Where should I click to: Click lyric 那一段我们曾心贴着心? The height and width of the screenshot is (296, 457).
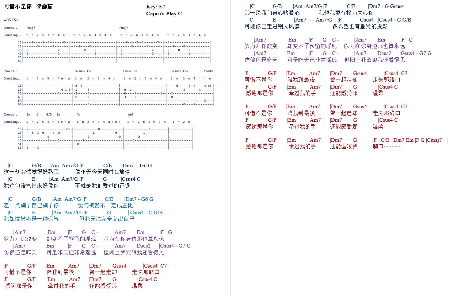point(272,13)
